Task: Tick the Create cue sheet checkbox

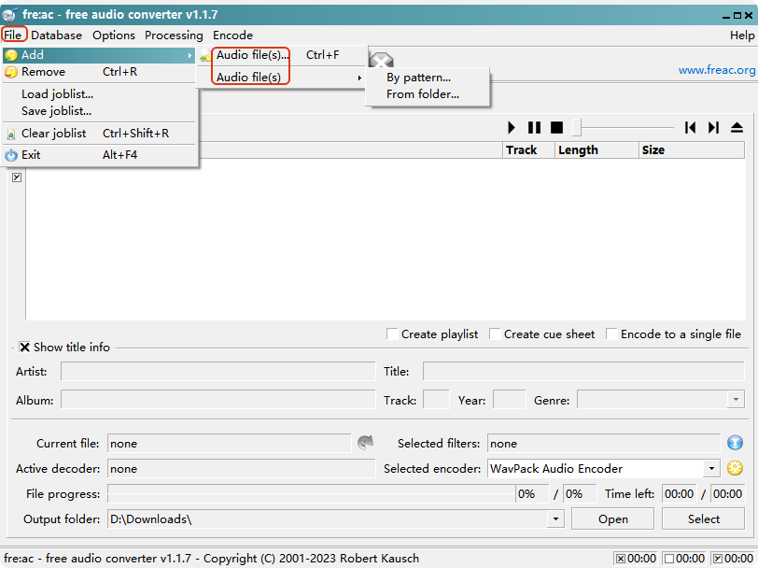Action: tap(495, 334)
